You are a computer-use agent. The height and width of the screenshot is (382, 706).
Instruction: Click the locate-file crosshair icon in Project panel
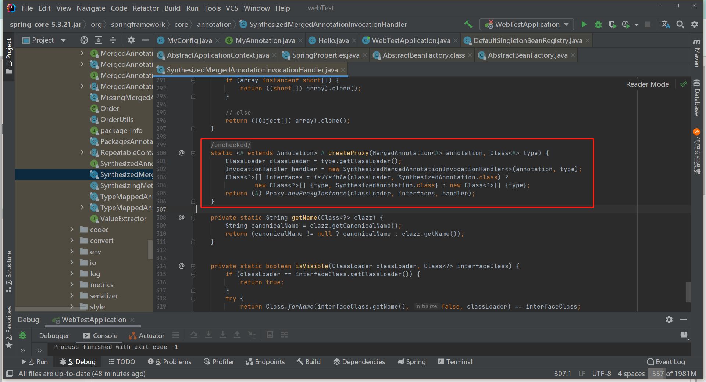click(84, 40)
